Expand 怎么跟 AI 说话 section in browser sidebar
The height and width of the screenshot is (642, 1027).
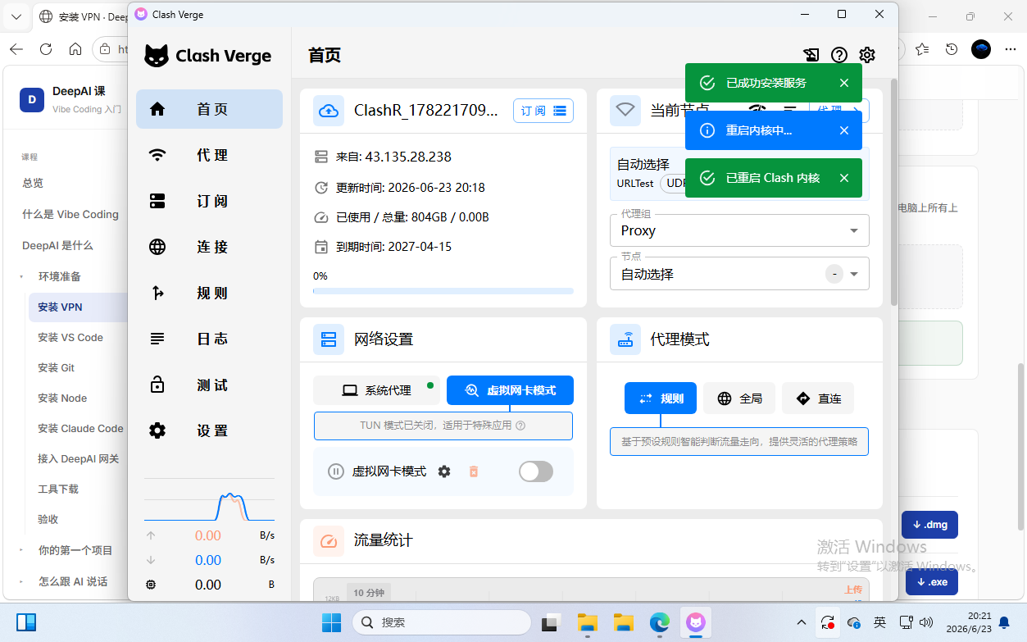point(73,581)
